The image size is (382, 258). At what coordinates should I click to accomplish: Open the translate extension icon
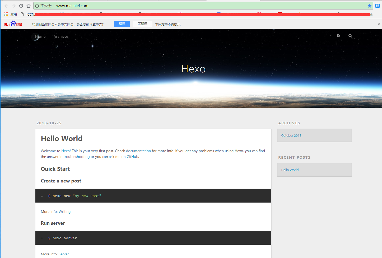(x=378, y=6)
